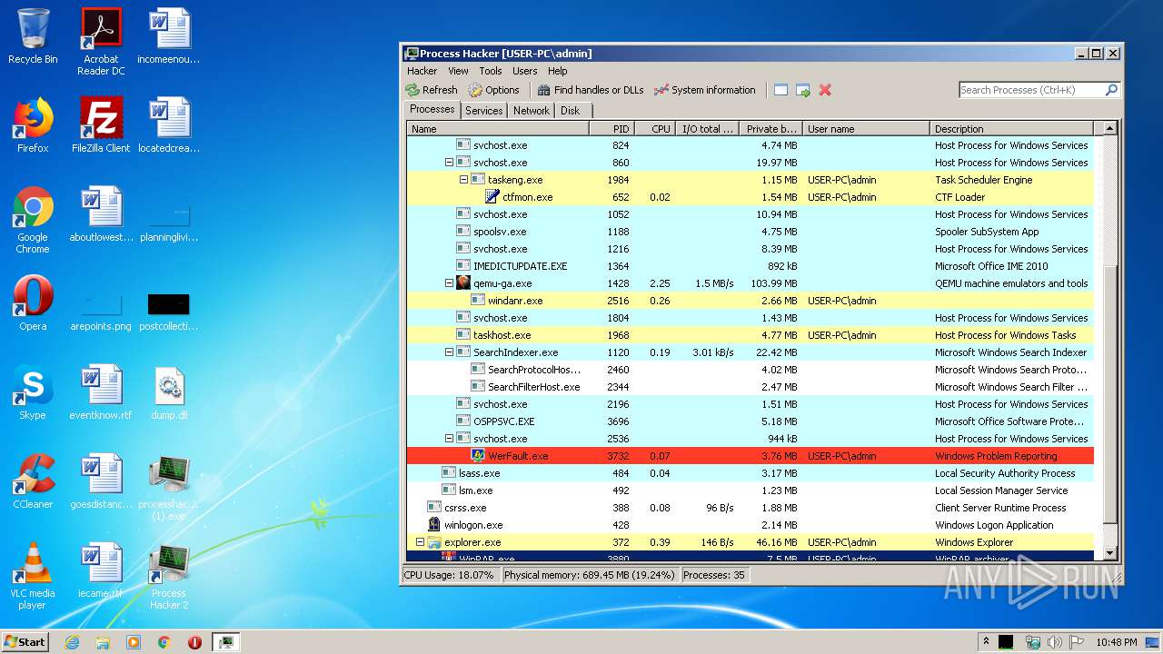
Task: Sort by the CPU column header
Action: tap(655, 129)
